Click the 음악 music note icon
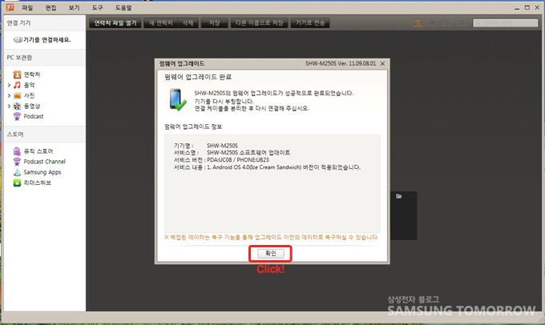 coord(17,85)
